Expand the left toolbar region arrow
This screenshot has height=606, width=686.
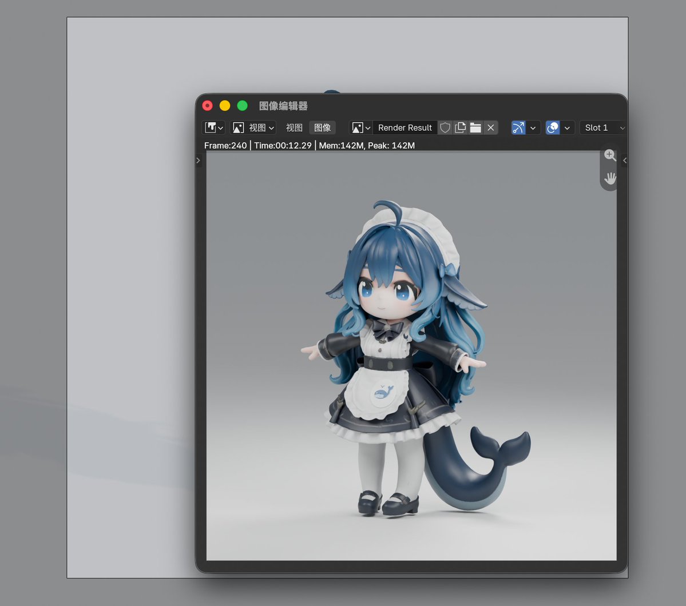pyautogui.click(x=198, y=161)
